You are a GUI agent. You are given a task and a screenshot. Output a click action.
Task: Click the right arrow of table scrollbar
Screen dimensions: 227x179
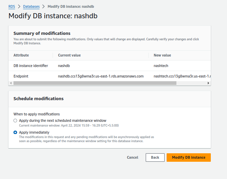point(208,83)
